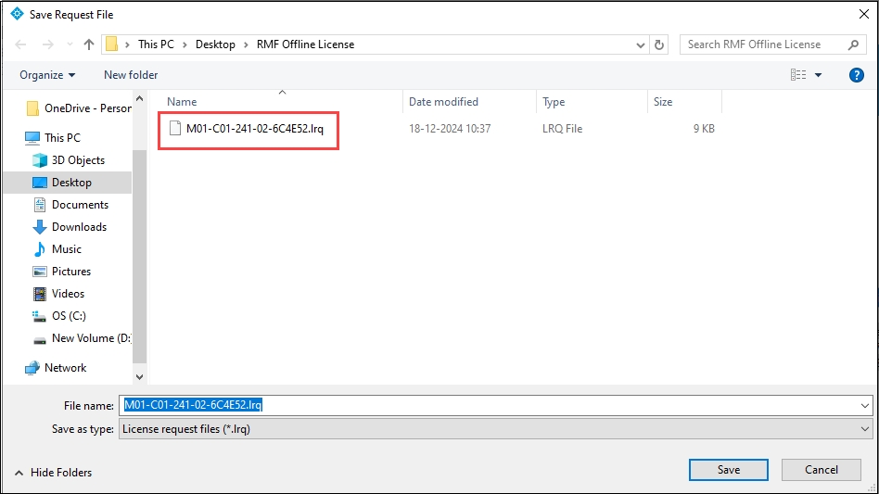Cancel the Save Request File dialog
Viewport: 879px width, 494px height.
821,470
